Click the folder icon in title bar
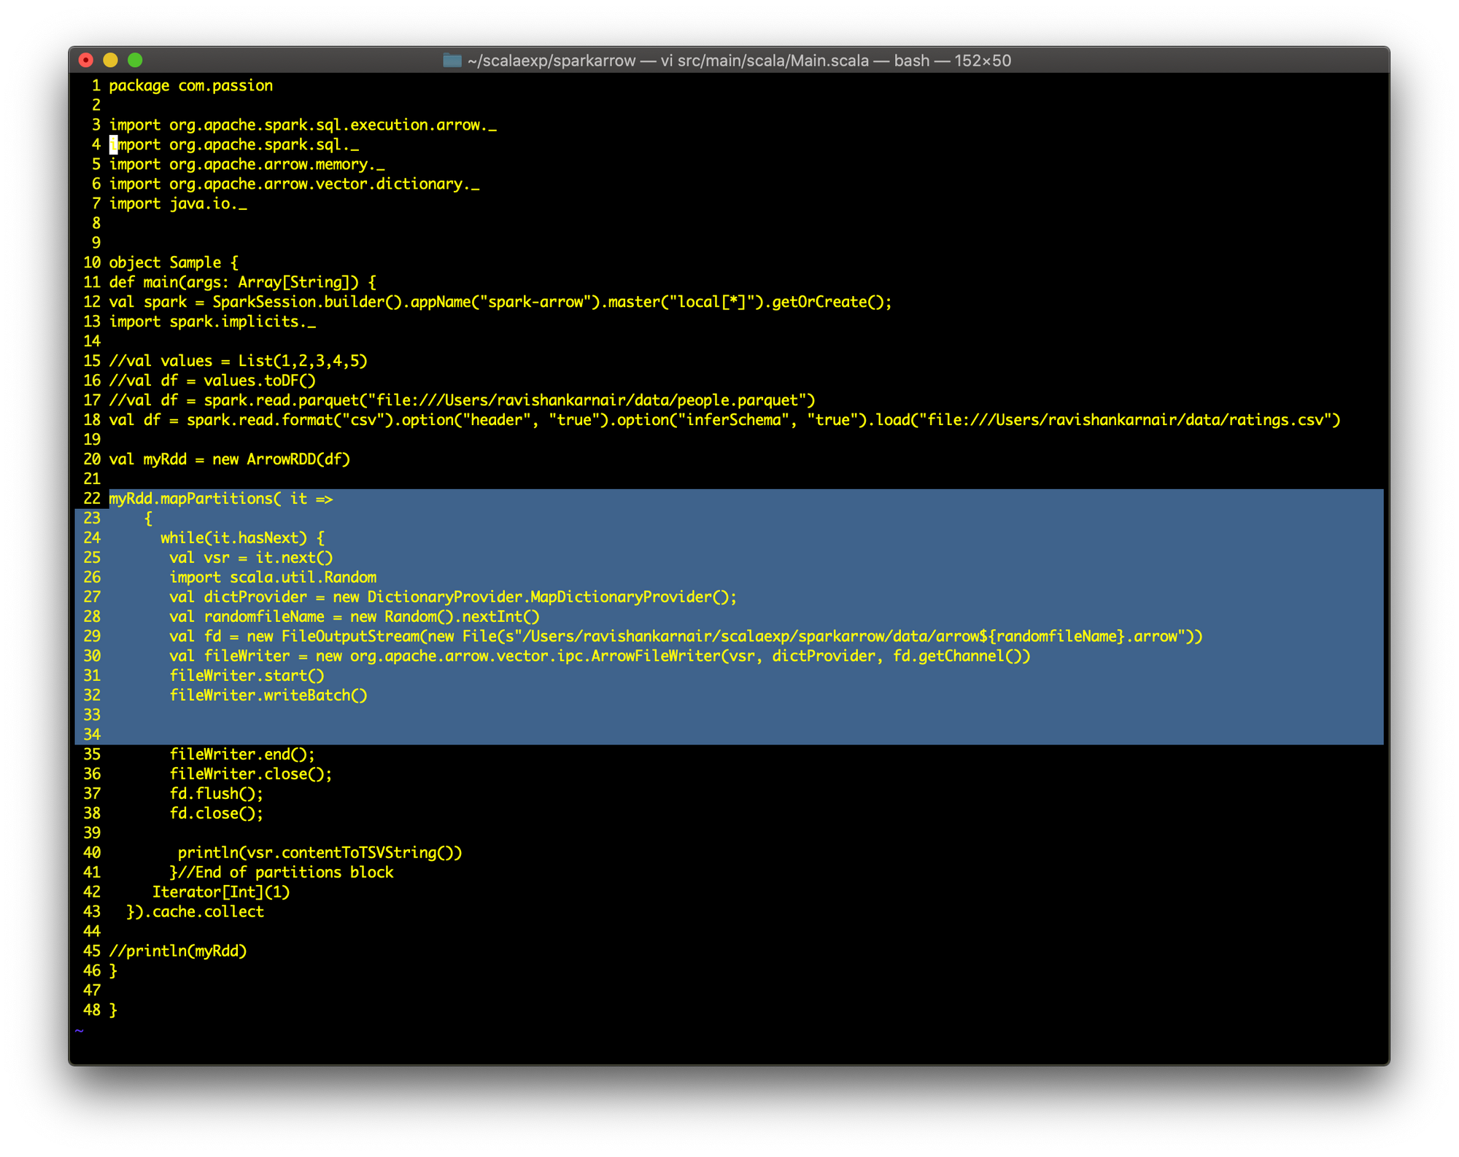 452,61
